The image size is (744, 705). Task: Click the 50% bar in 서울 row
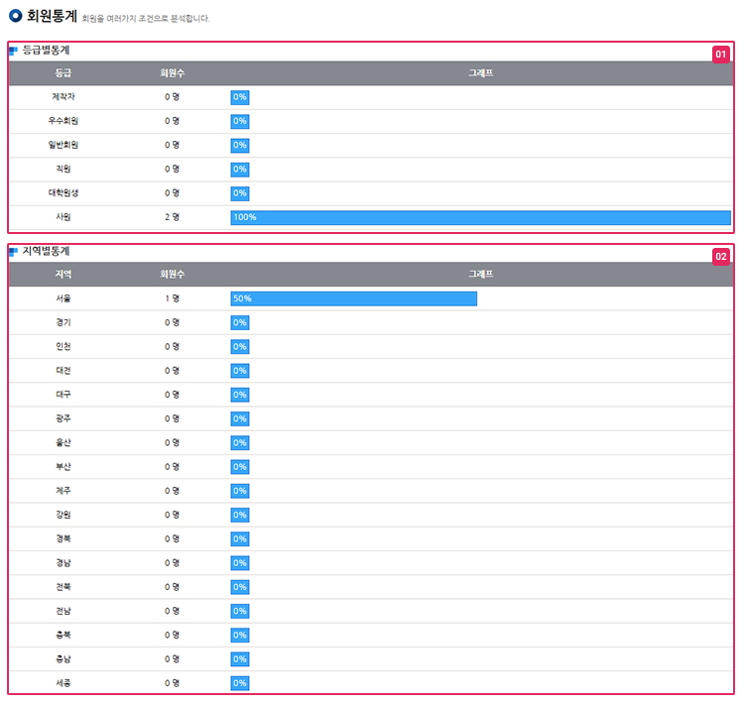(x=354, y=298)
